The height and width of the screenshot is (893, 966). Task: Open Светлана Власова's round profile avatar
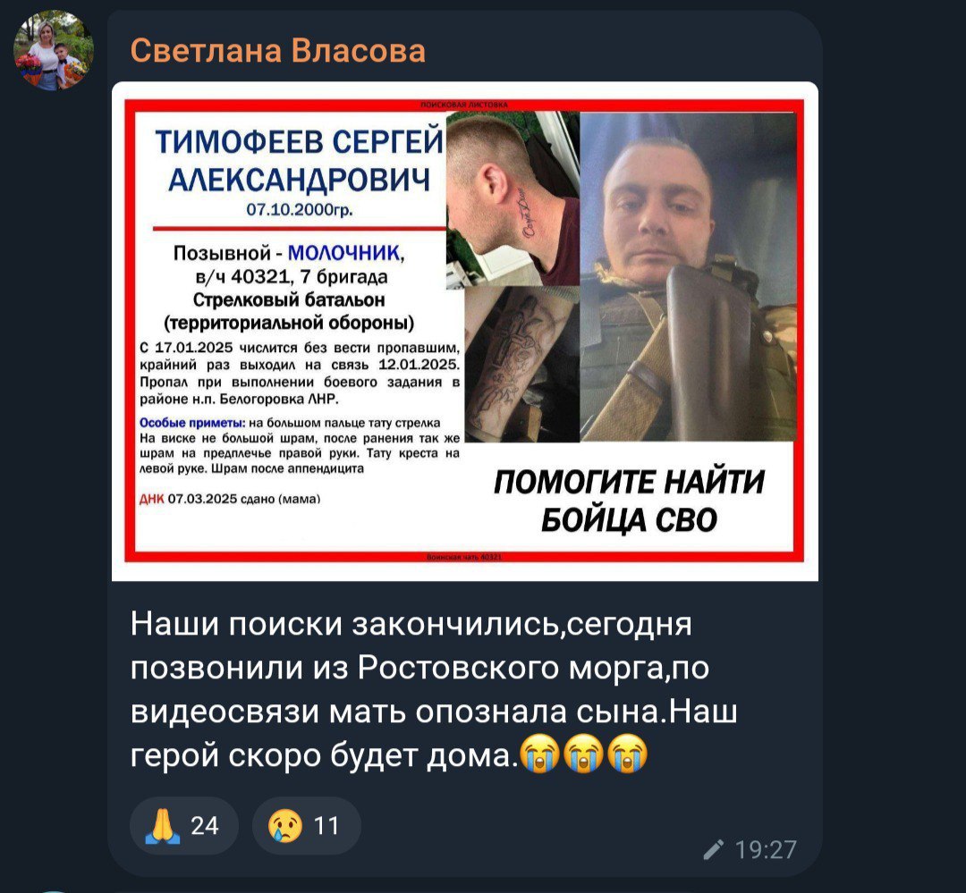pos(54,50)
